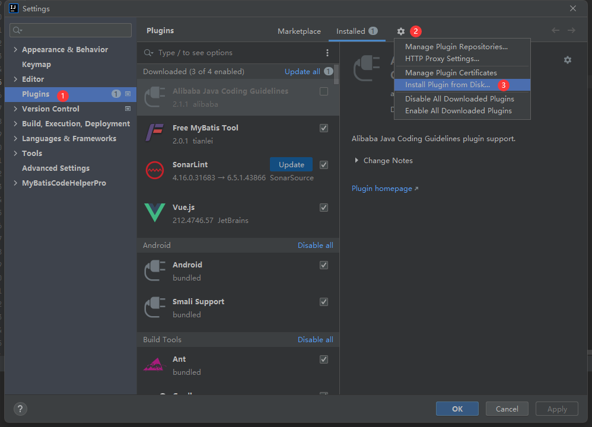The height and width of the screenshot is (427, 592).
Task: Click the help question mark button
Action: pyautogui.click(x=20, y=409)
